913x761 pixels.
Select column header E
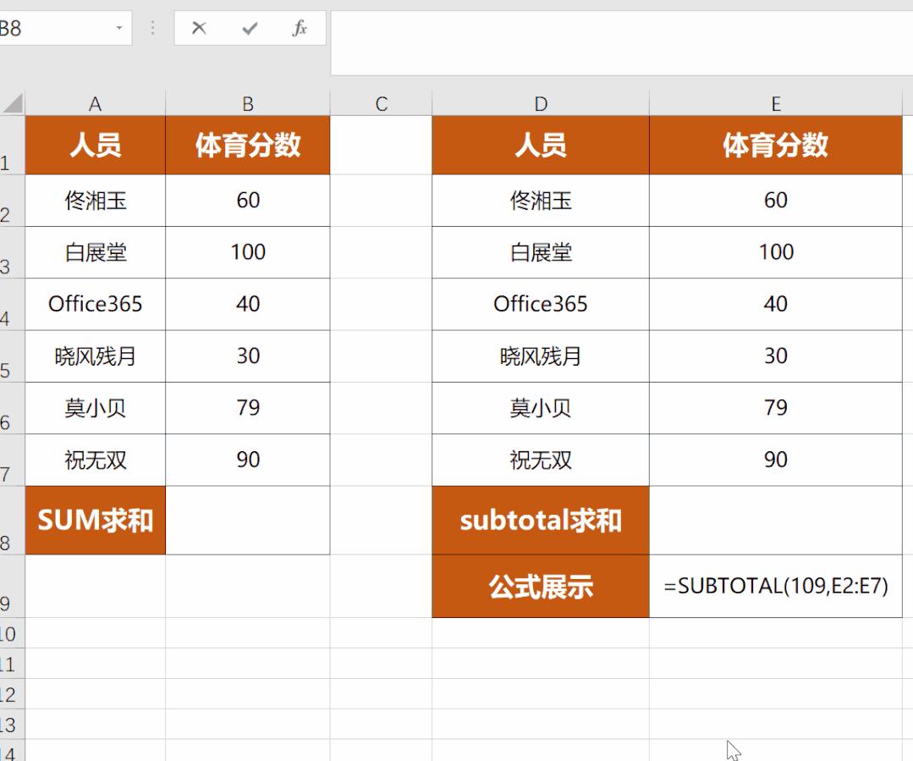tap(775, 102)
